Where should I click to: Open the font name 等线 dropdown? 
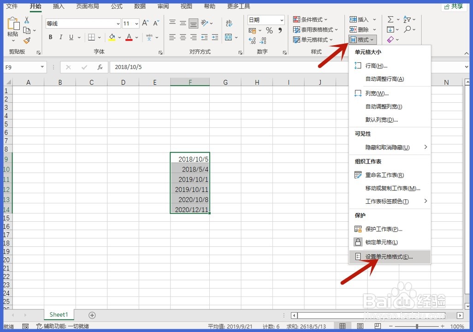coord(118,24)
